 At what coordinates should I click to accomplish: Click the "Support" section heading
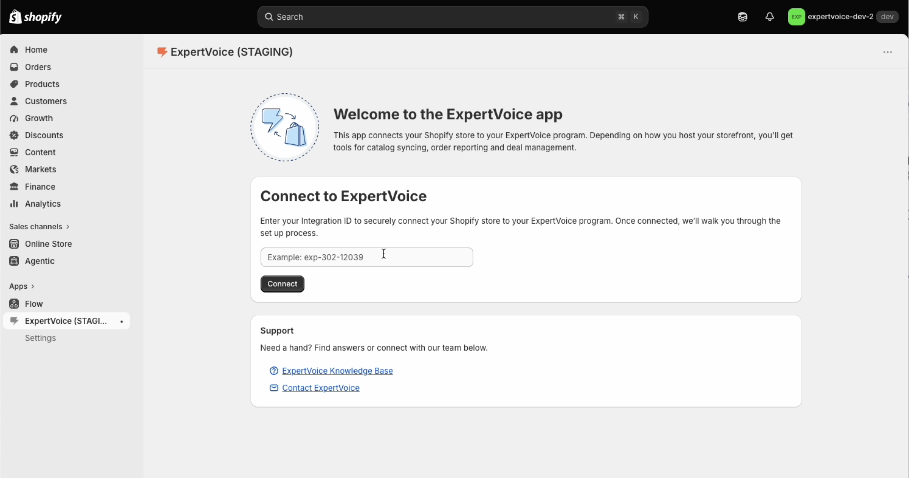pos(277,331)
